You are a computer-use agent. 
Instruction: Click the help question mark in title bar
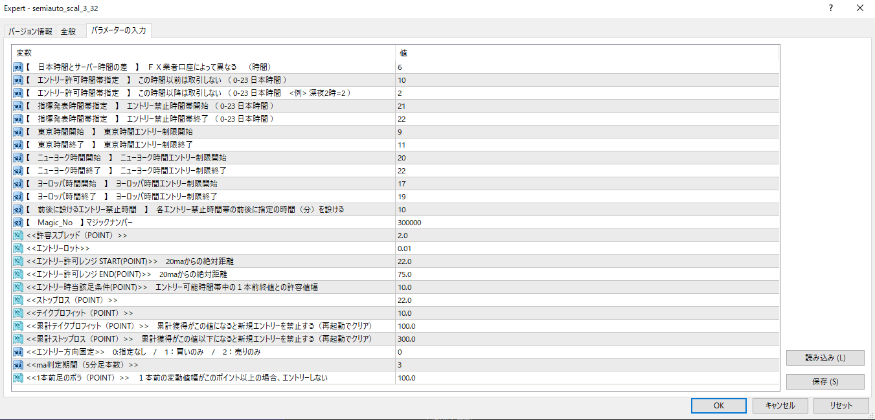click(830, 8)
